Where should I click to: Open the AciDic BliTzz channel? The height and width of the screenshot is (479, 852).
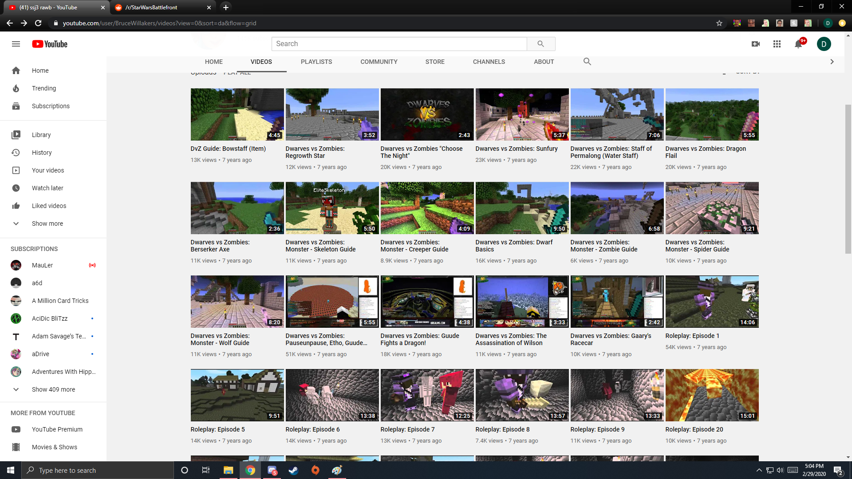coord(53,318)
